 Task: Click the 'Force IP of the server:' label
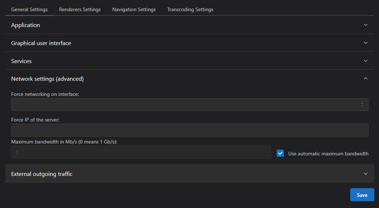point(35,120)
